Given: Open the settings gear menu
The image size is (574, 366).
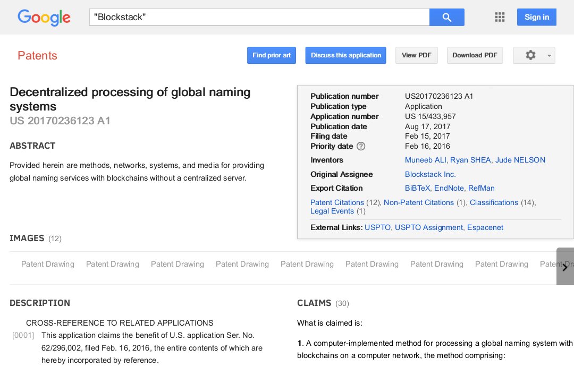Looking at the screenshot, I should pos(530,55).
